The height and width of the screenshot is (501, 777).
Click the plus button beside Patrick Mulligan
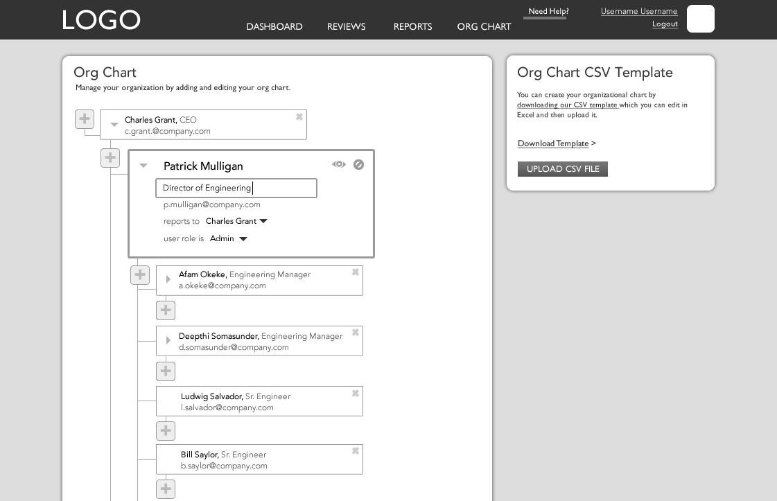pyautogui.click(x=110, y=158)
